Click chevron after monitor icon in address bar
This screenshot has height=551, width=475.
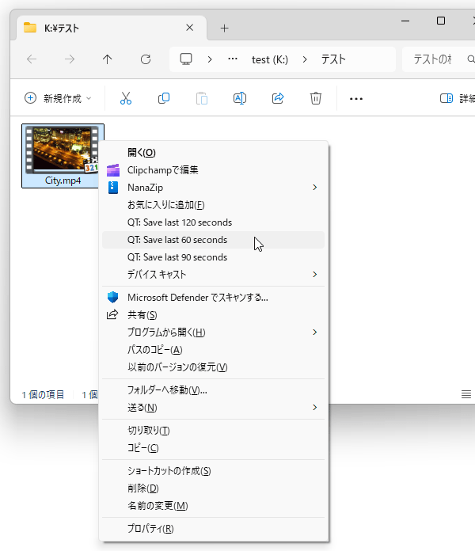(210, 59)
